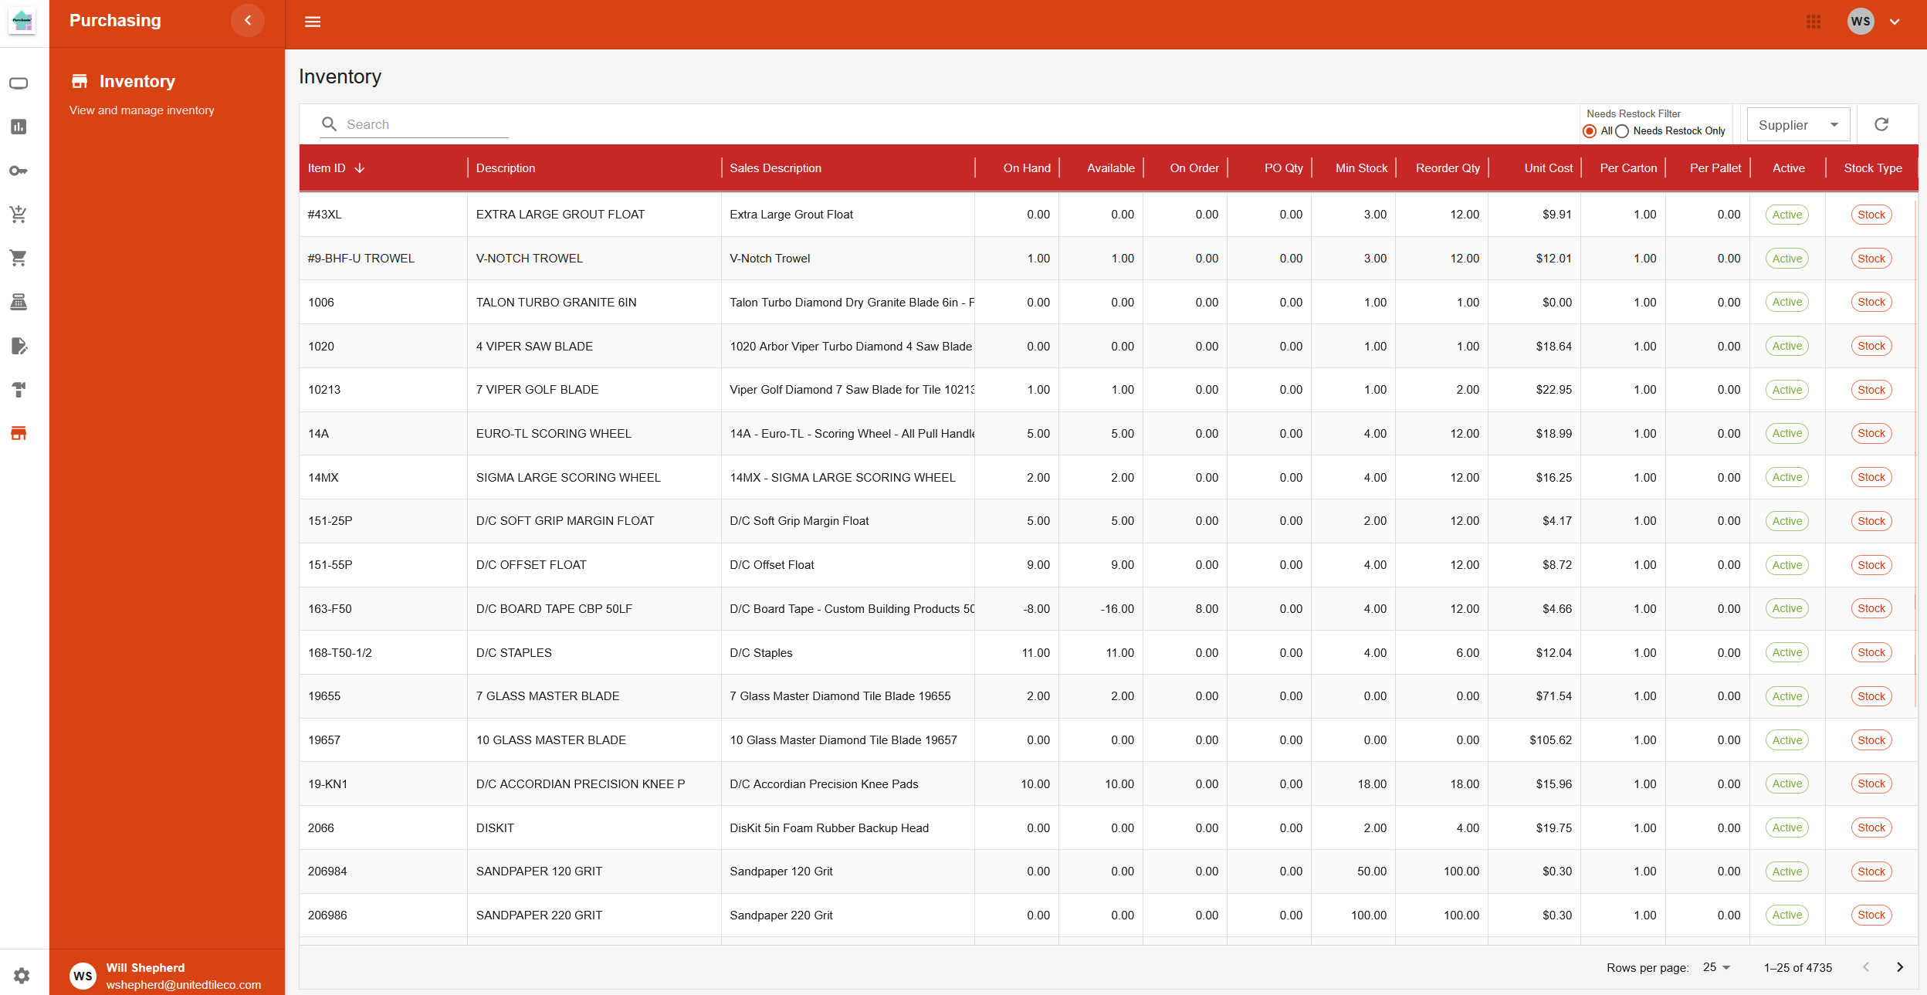The width and height of the screenshot is (1927, 995).
Task: Collapse the Purchasing sidebar with the chevron
Action: coord(248,21)
